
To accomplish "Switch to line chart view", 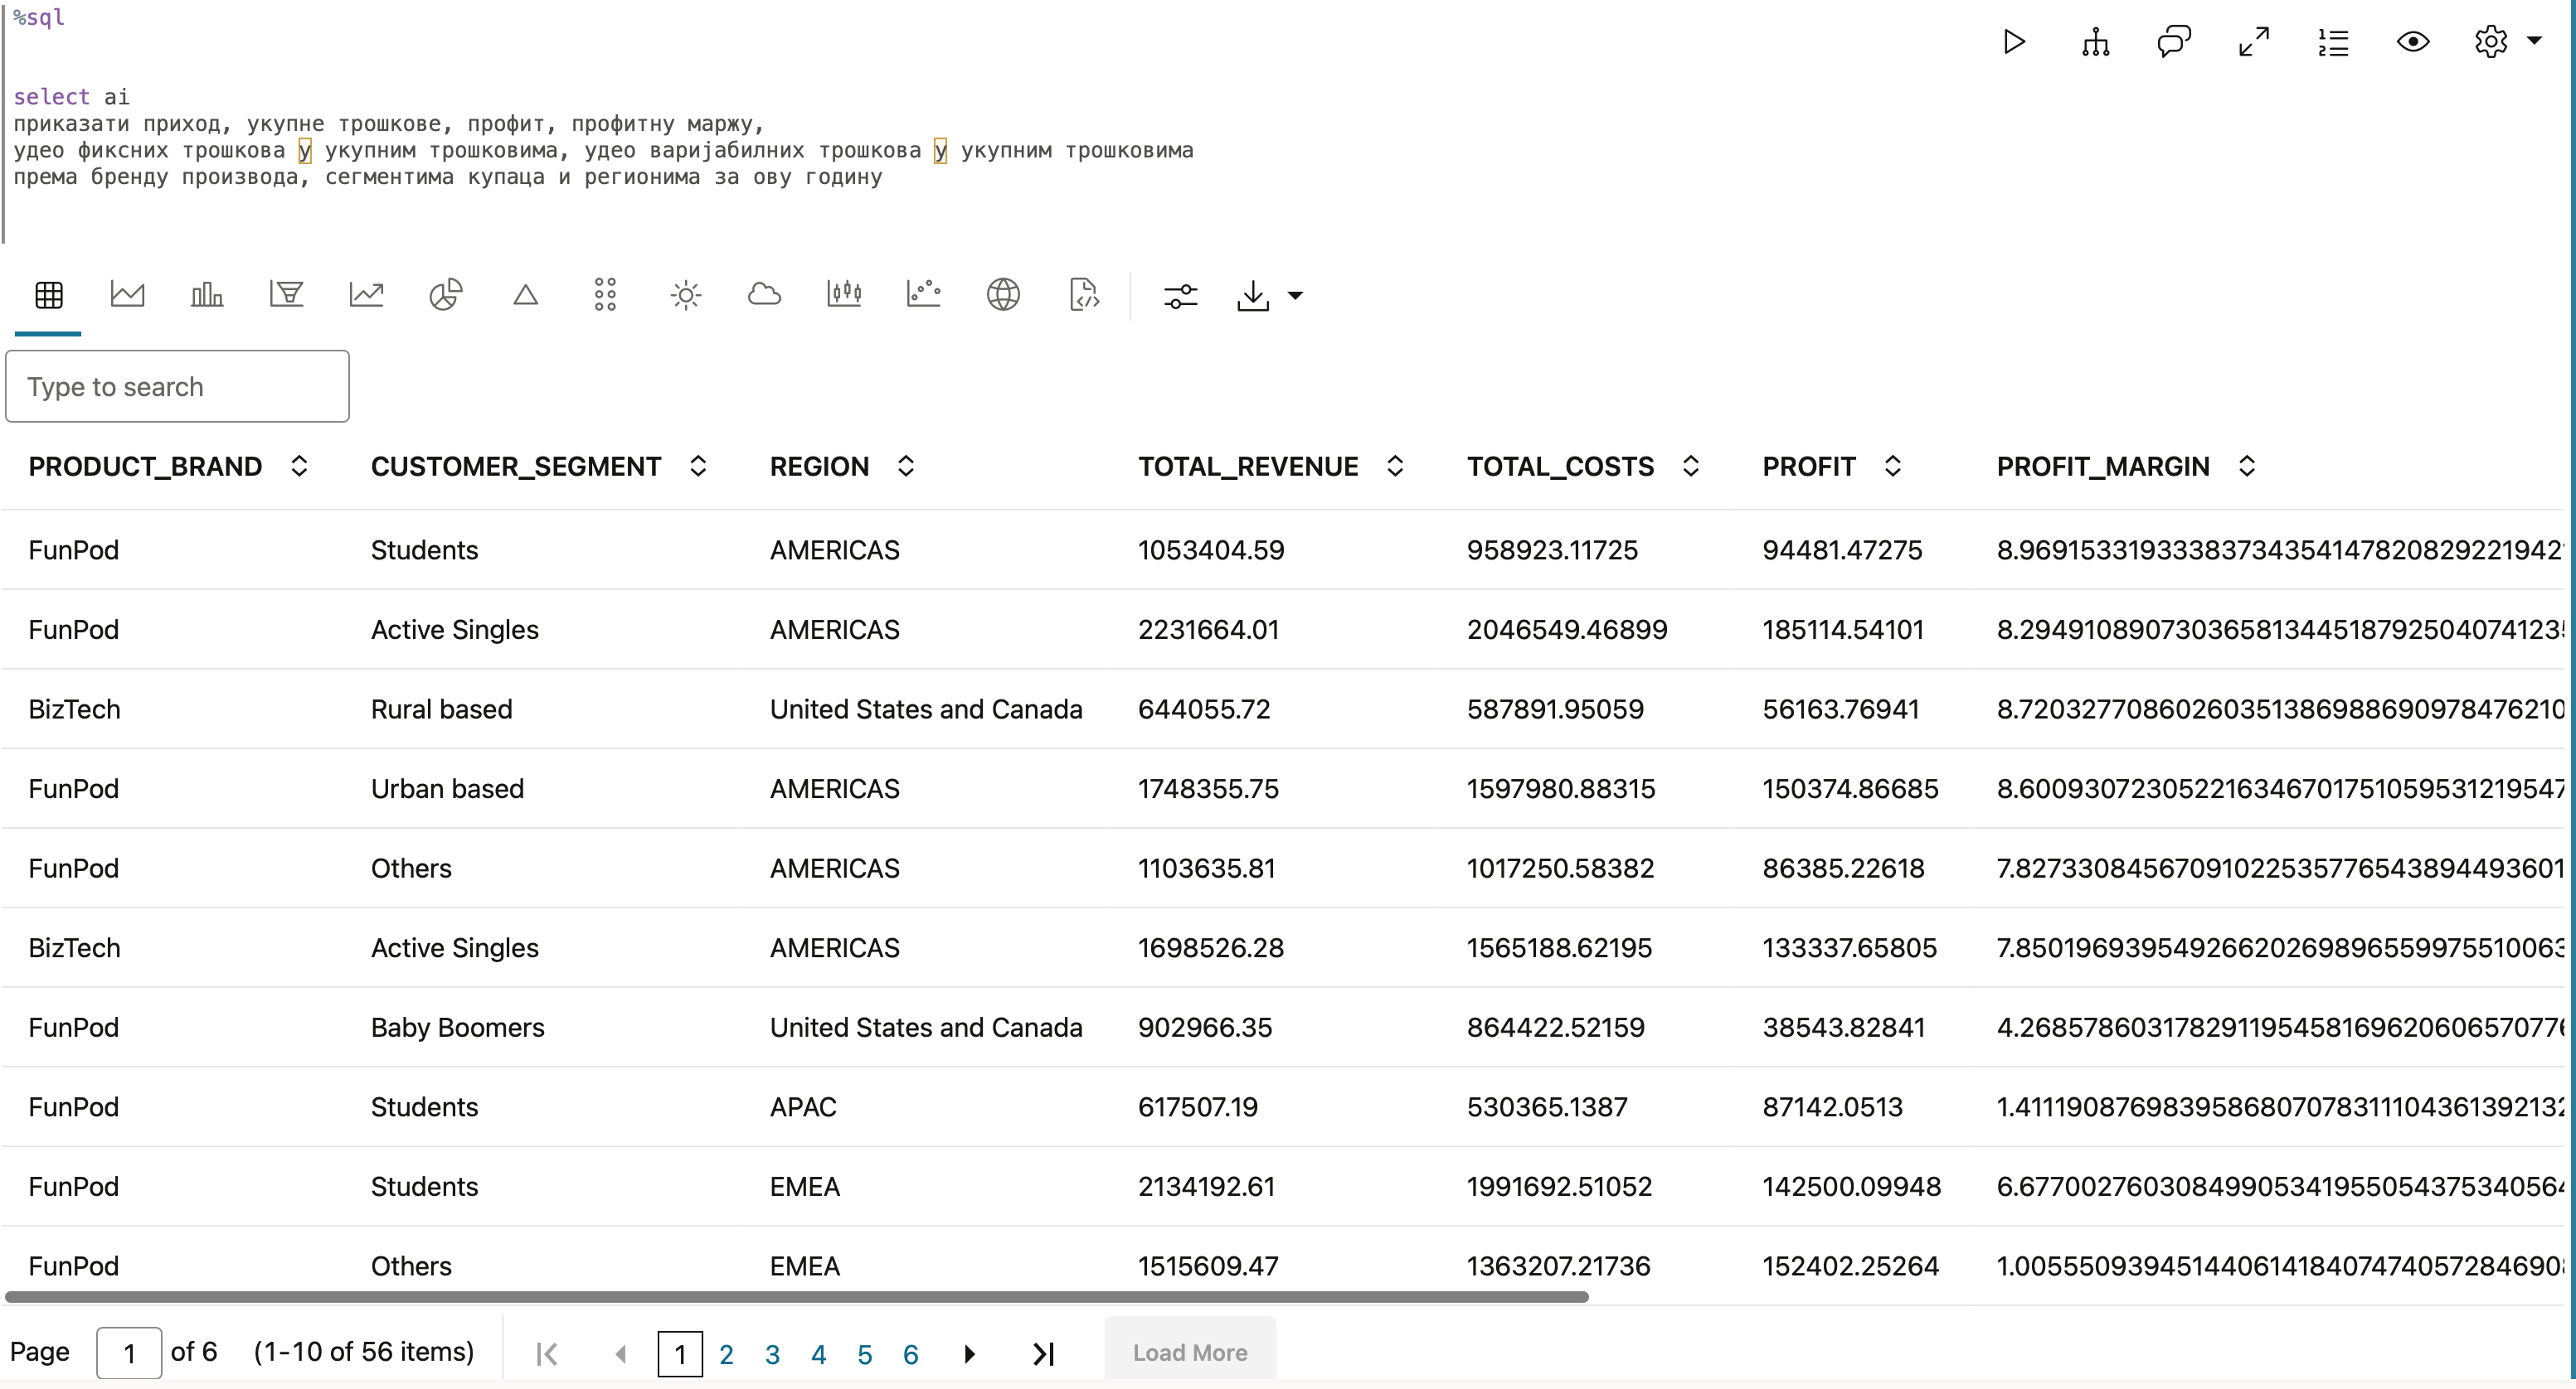I will point(366,295).
